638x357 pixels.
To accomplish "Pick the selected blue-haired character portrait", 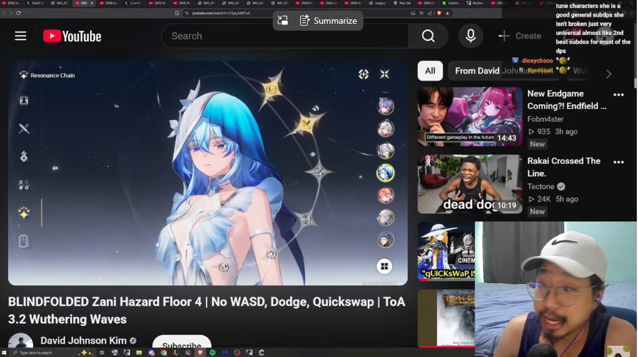I will click(385, 173).
